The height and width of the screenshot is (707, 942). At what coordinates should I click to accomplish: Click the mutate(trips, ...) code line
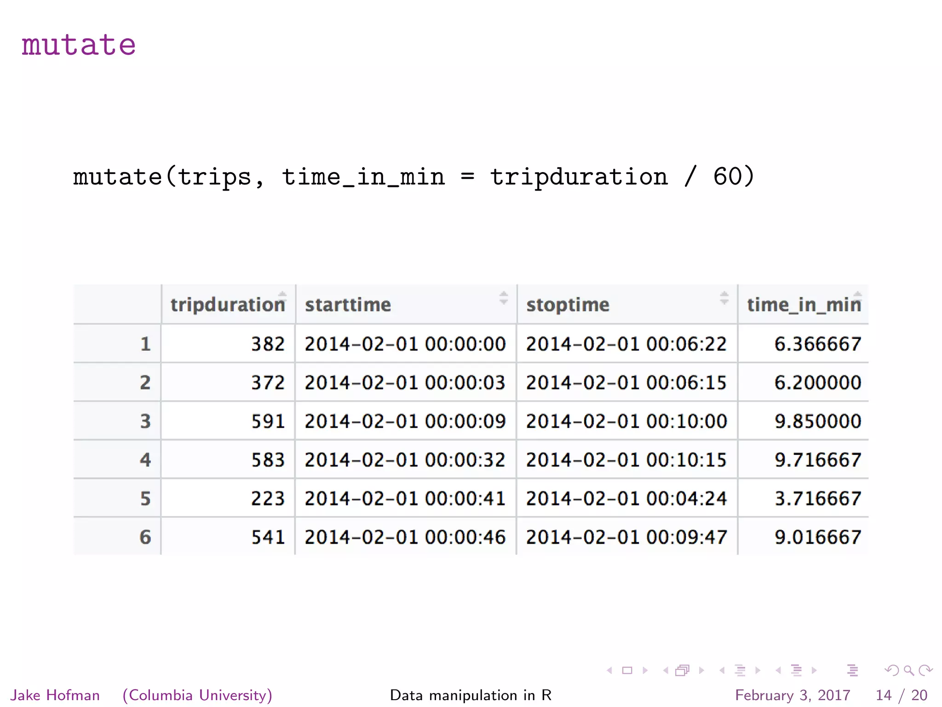pyautogui.click(x=414, y=177)
